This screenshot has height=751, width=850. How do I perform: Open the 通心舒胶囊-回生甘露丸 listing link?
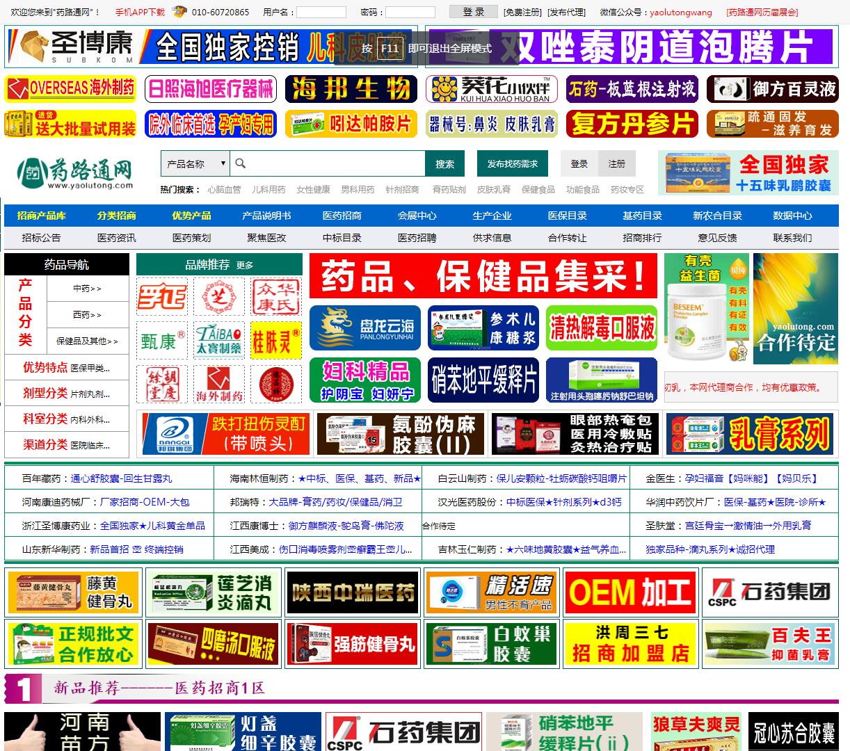121,478
